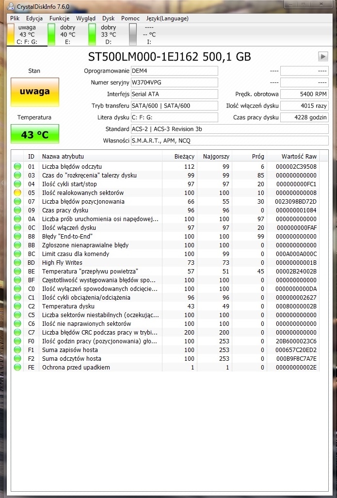Click the green 43 °C temperature button
Viewport: 337px width, 498px height.
click(35, 134)
